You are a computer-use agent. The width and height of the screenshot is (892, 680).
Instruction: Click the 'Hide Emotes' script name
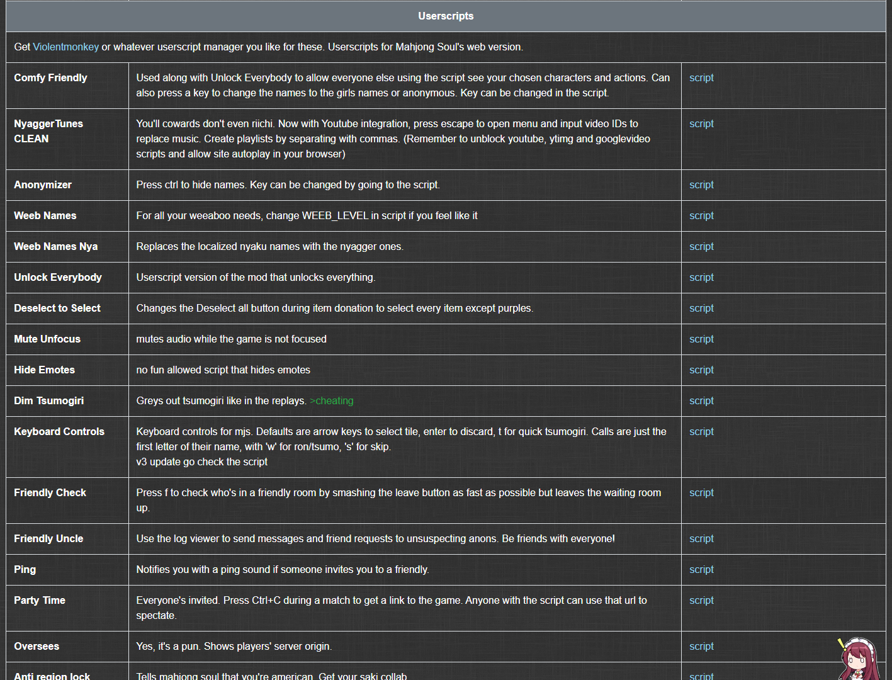(44, 370)
